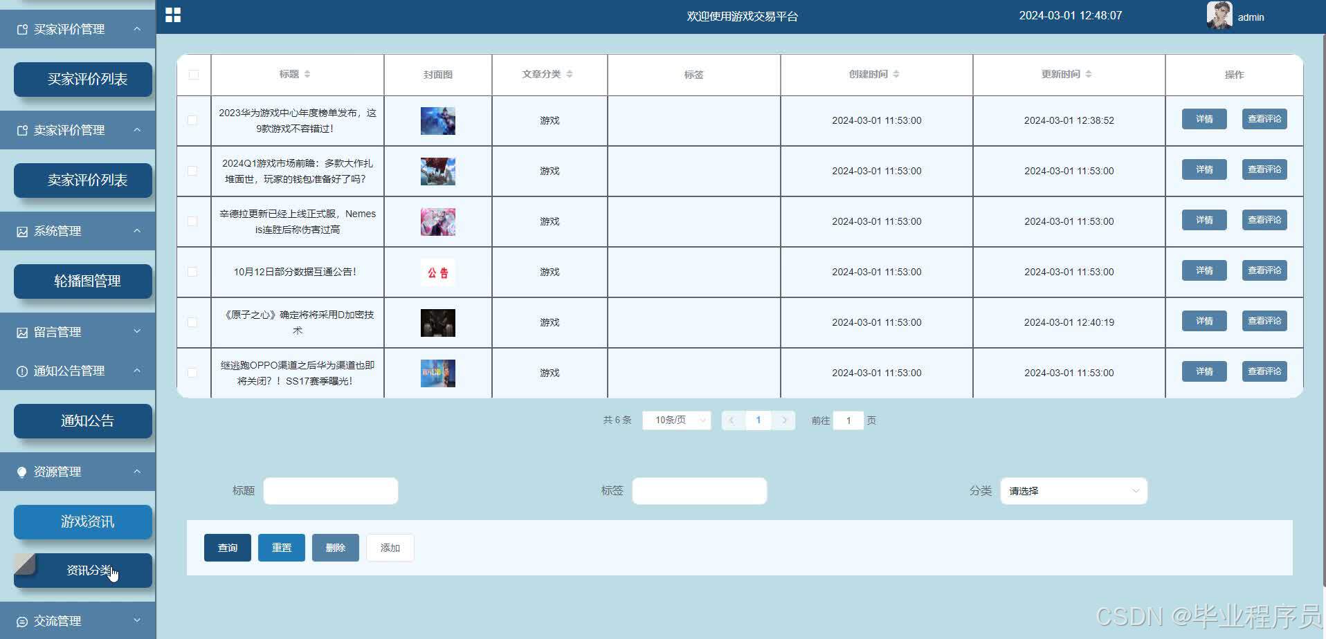Open 通知公告 menu item

coord(83,421)
